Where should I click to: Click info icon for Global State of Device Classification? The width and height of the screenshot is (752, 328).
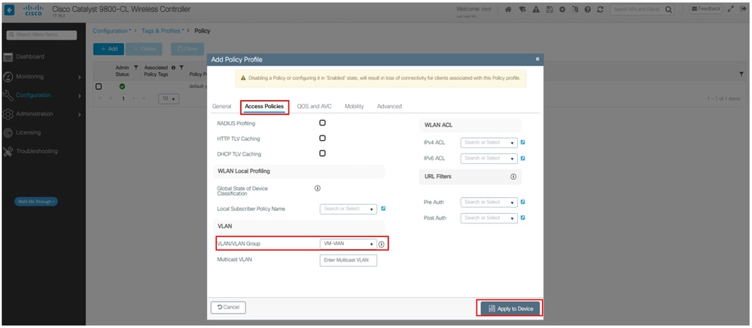coord(318,189)
